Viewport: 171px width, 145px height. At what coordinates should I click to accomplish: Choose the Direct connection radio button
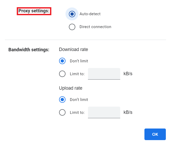pos(72,27)
